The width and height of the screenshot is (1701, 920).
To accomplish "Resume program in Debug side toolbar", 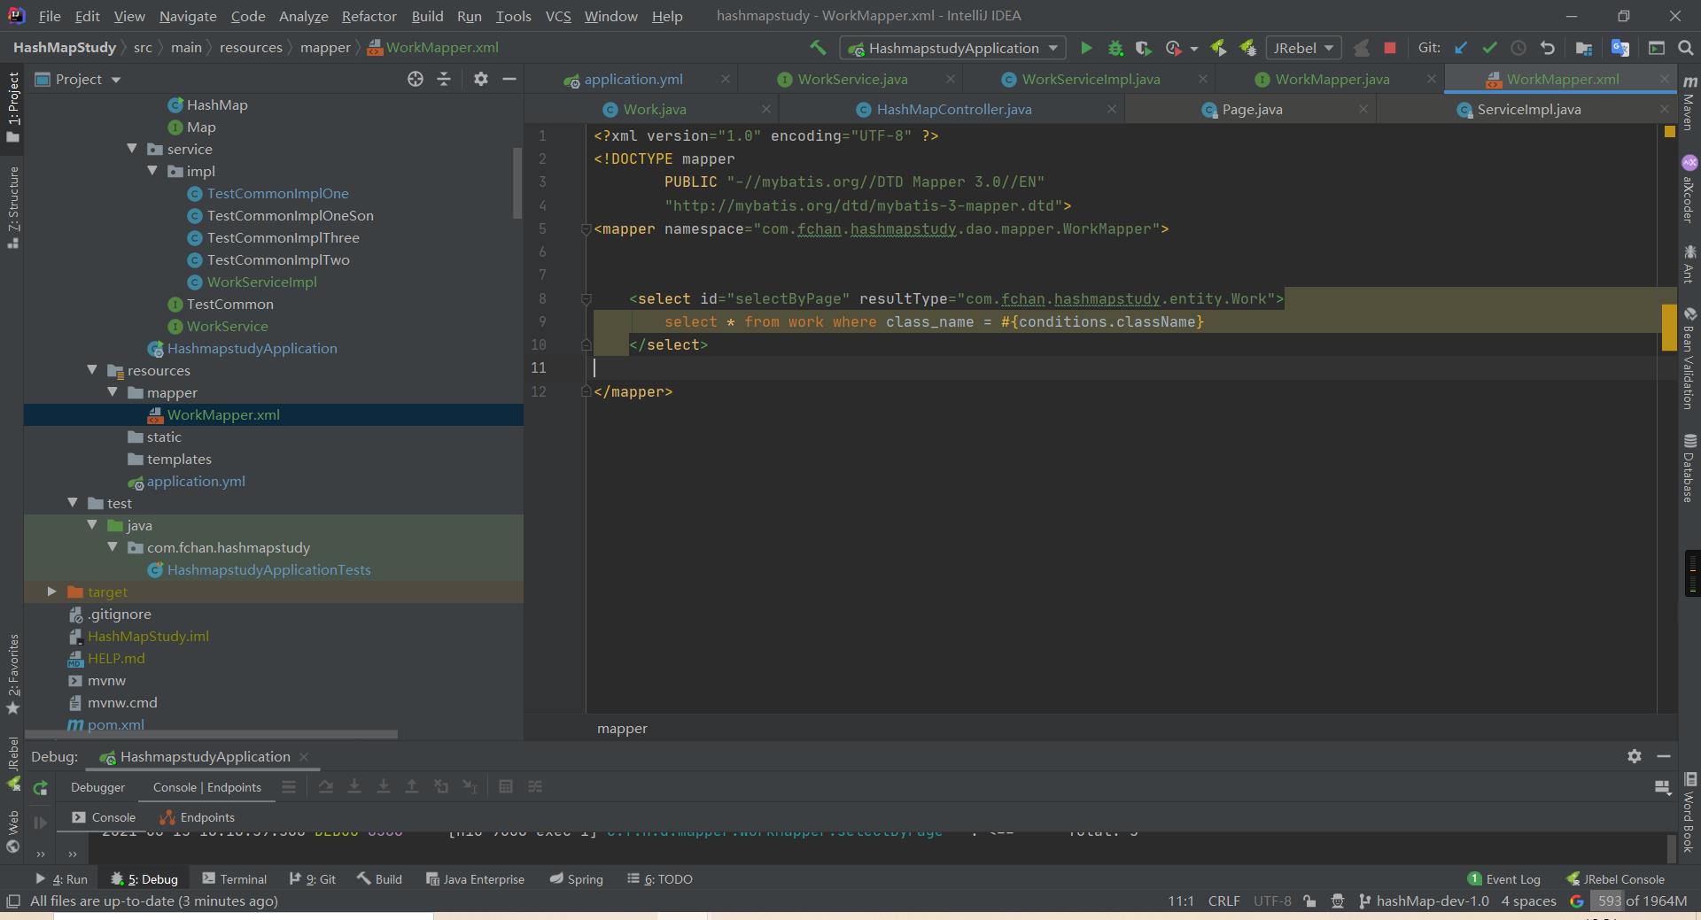I will (40, 823).
